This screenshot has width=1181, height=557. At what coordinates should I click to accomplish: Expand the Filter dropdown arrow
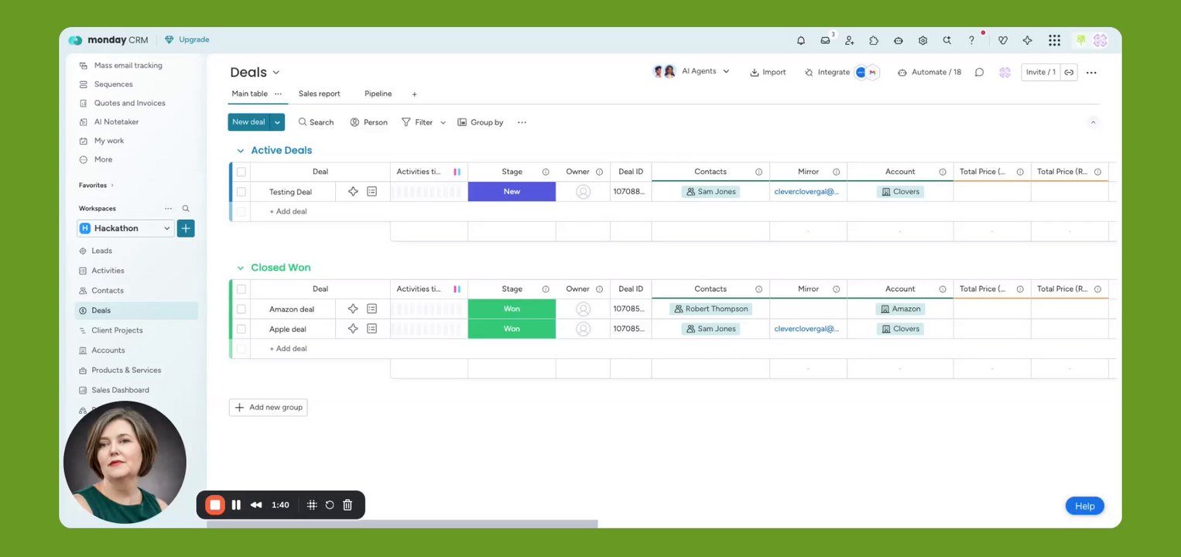click(x=443, y=122)
